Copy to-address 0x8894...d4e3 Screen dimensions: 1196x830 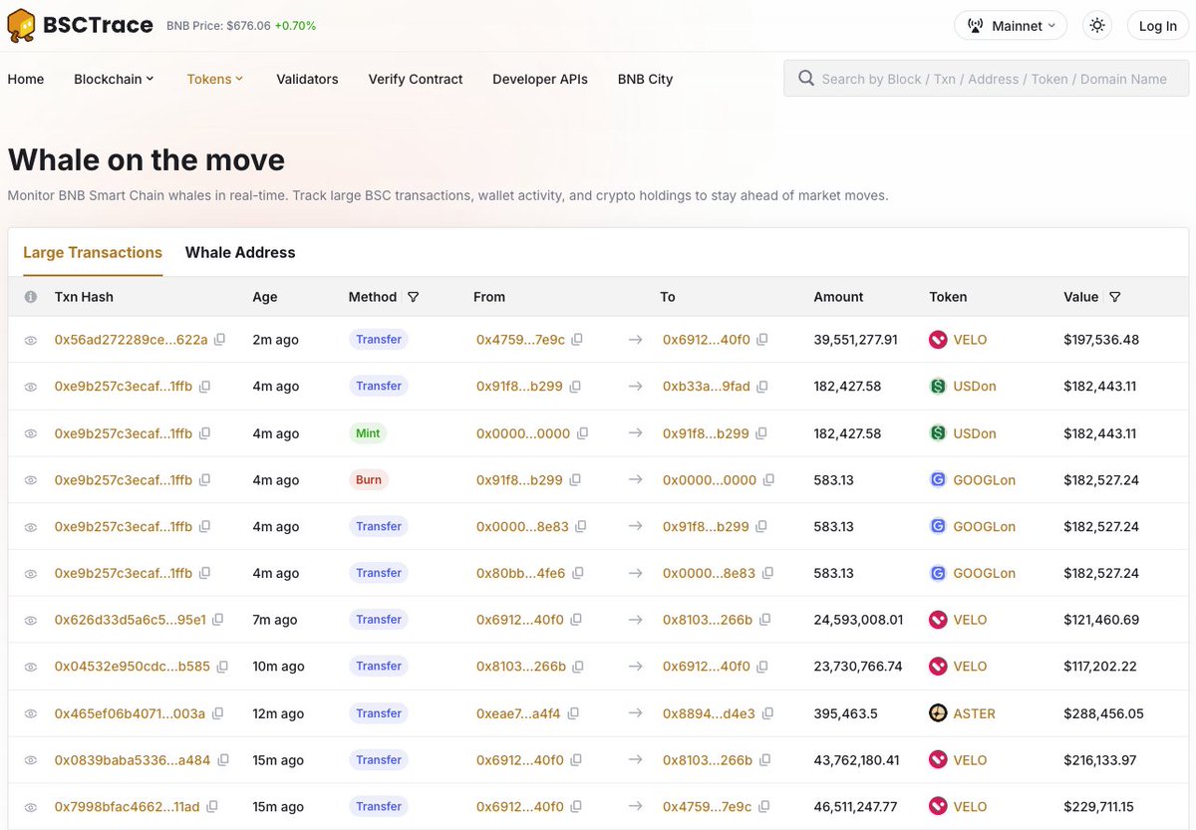[767, 713]
